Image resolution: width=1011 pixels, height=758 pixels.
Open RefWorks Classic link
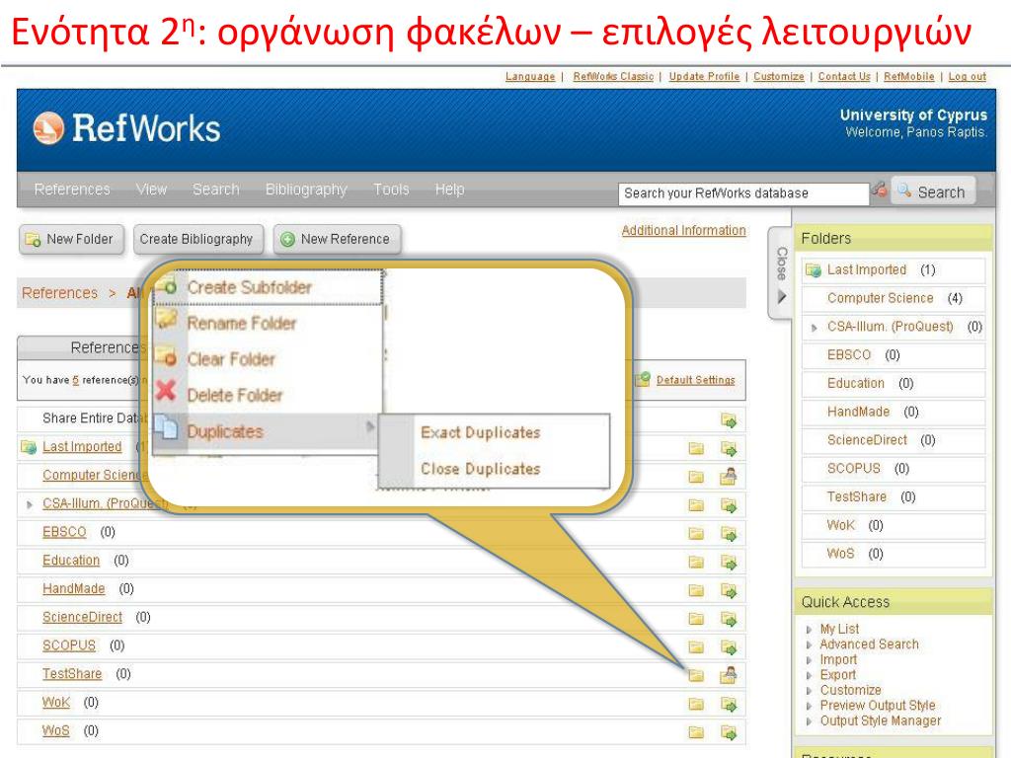pyautogui.click(x=613, y=76)
